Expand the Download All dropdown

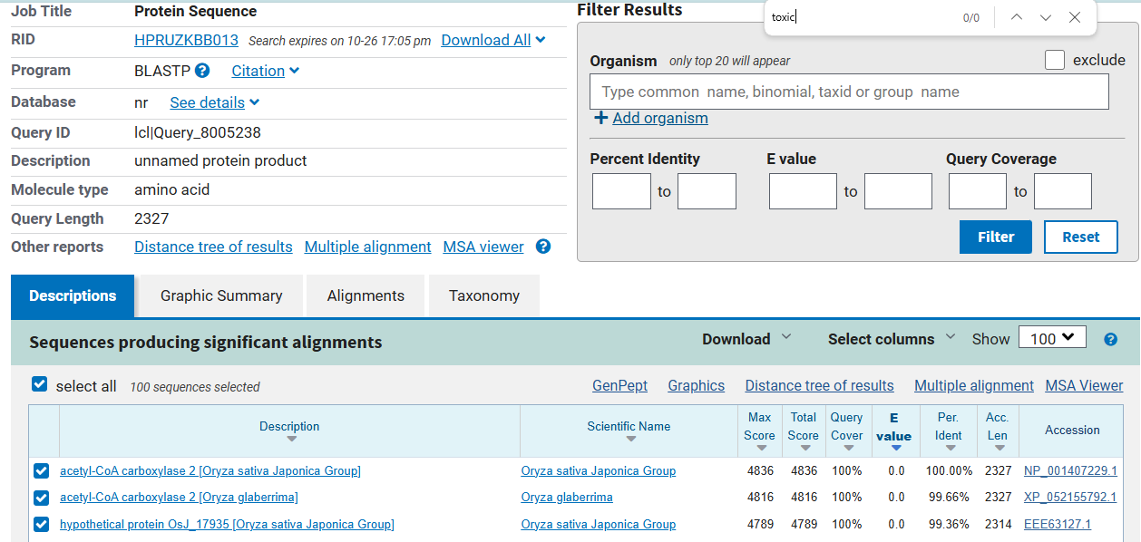tap(541, 40)
